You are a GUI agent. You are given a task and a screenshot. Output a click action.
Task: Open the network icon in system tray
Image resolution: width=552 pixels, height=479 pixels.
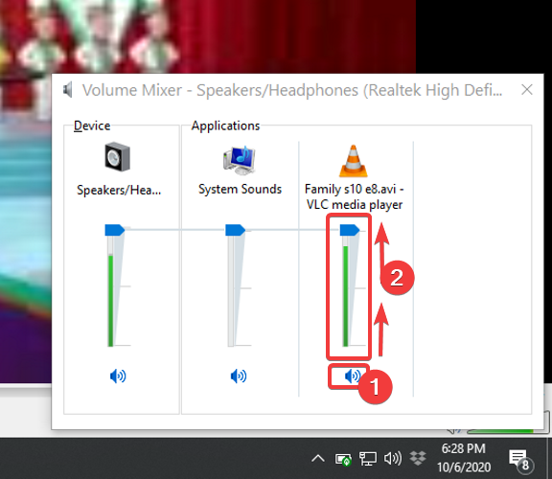[x=368, y=459]
